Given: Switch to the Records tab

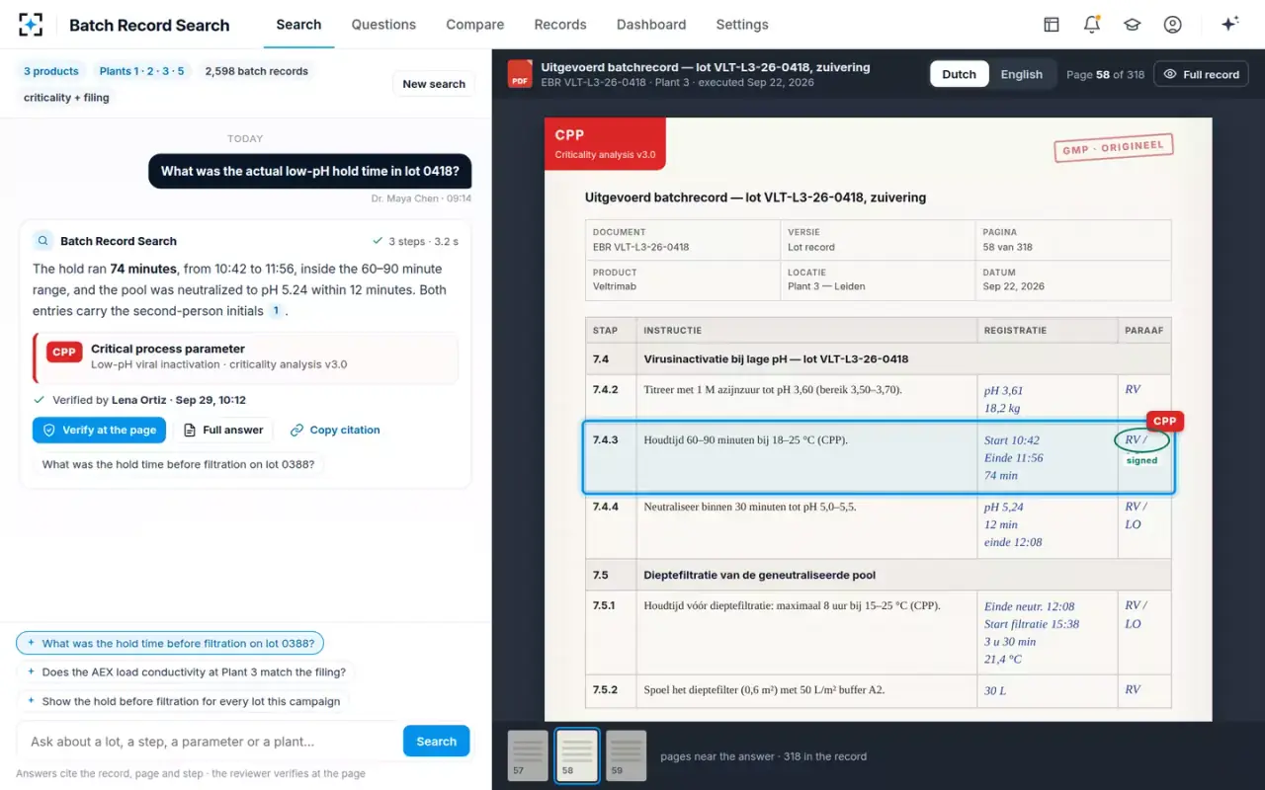Looking at the screenshot, I should pyautogui.click(x=560, y=25).
